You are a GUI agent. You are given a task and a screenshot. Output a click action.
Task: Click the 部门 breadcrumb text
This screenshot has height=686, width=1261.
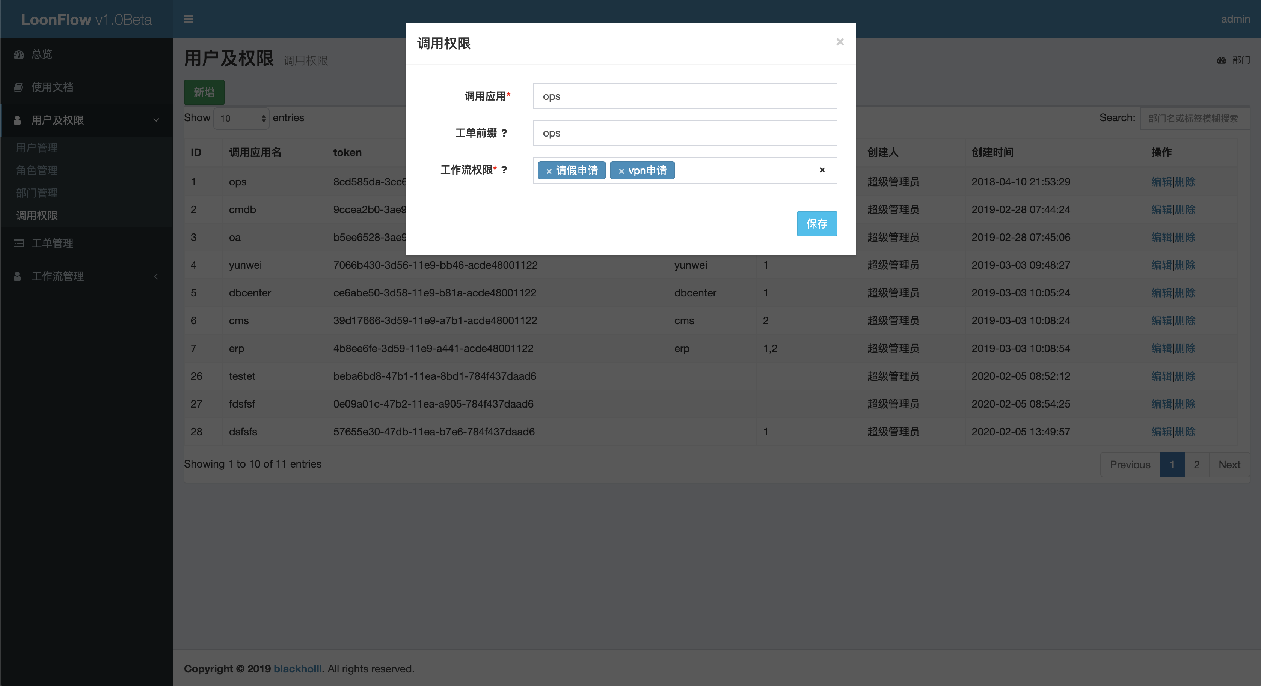[1241, 60]
